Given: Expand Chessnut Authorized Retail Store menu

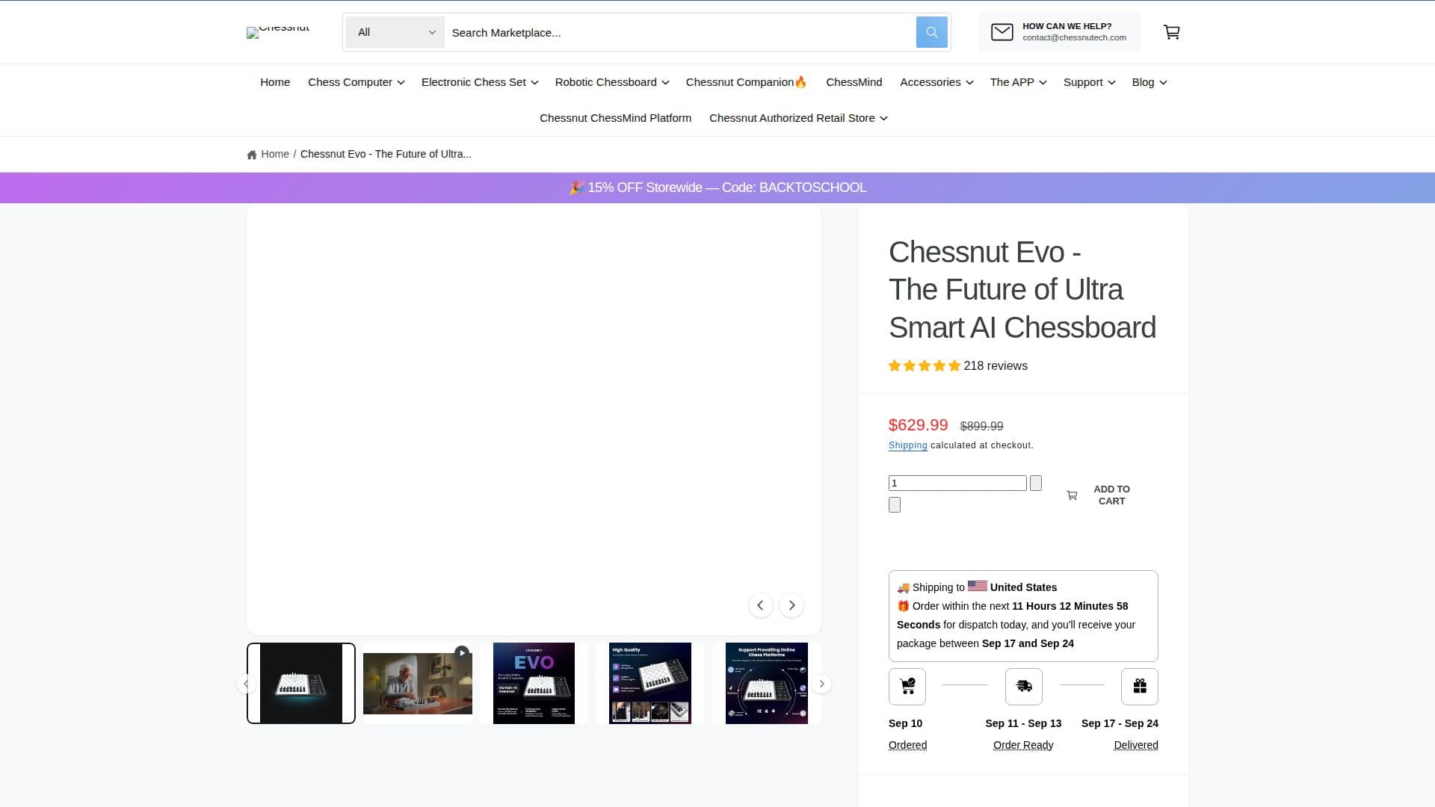Looking at the screenshot, I should point(798,118).
